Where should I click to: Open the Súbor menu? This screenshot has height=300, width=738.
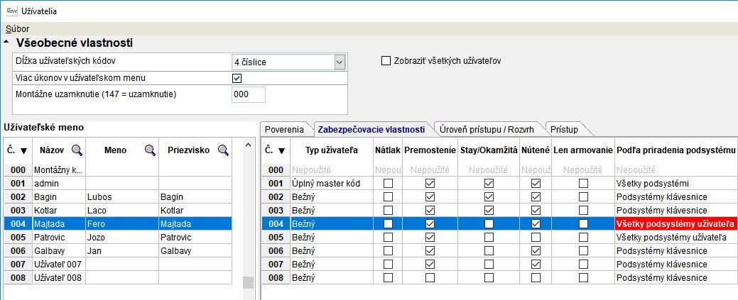[17, 28]
